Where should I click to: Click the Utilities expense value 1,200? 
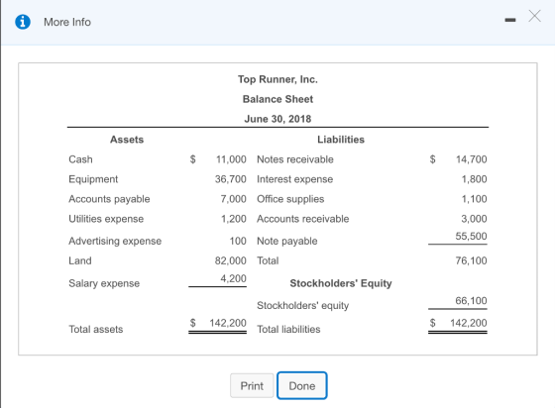coord(234,219)
